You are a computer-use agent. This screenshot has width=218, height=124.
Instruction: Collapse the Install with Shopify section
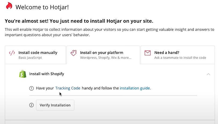point(208,74)
